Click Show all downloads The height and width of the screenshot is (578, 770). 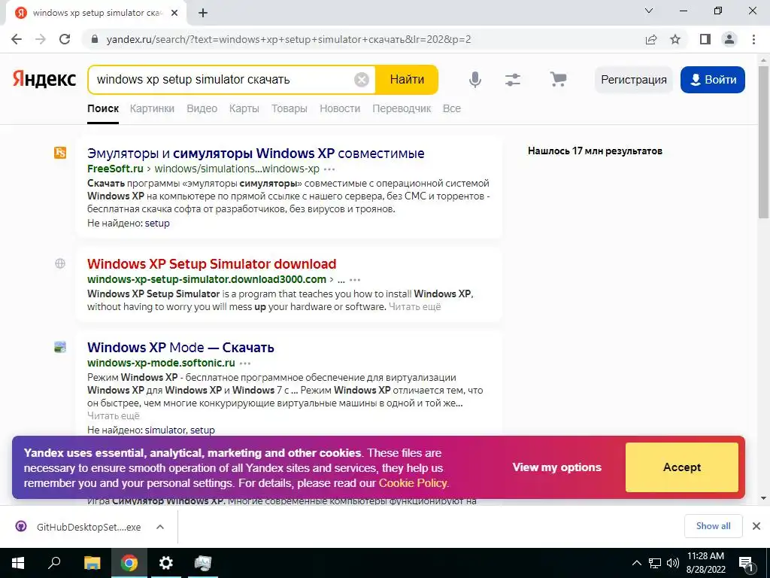tap(713, 526)
